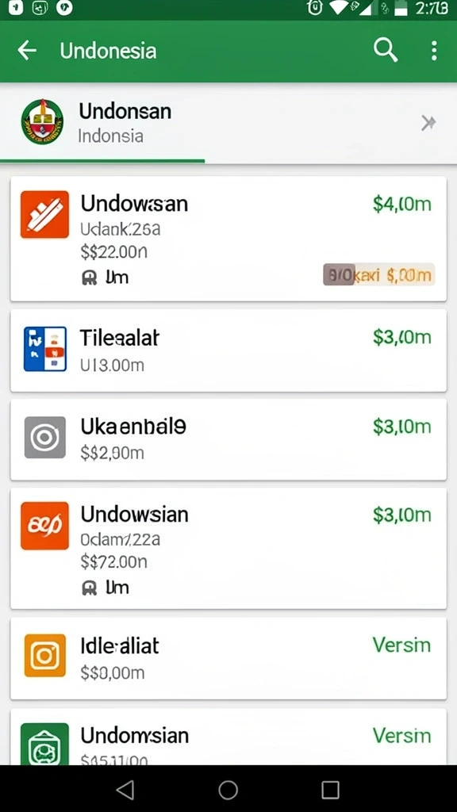
Task: Tap the green Undomsian app icon
Action: [x=44, y=744]
